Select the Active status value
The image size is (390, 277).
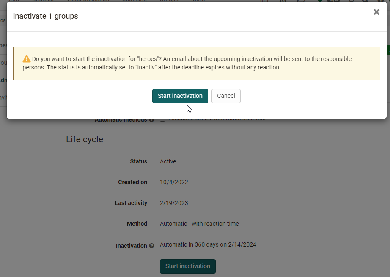coord(168,161)
